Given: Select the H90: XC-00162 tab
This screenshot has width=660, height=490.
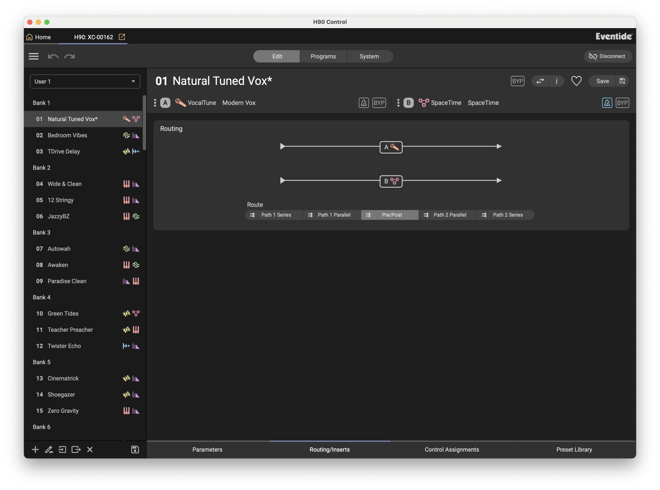Looking at the screenshot, I should [94, 37].
